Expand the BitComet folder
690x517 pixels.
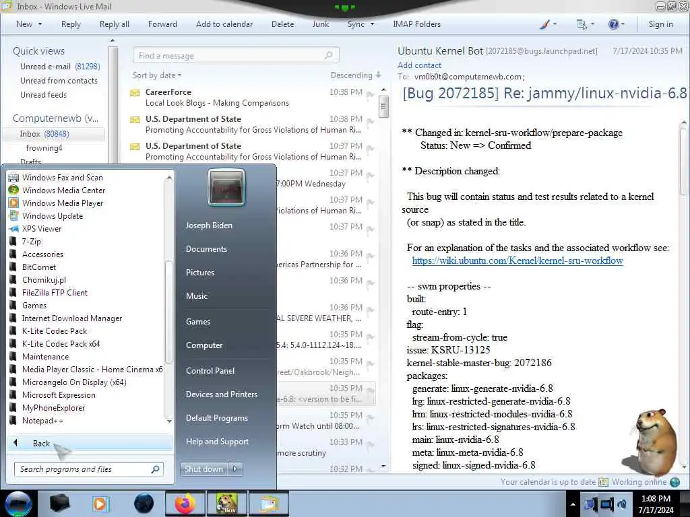[x=38, y=267]
